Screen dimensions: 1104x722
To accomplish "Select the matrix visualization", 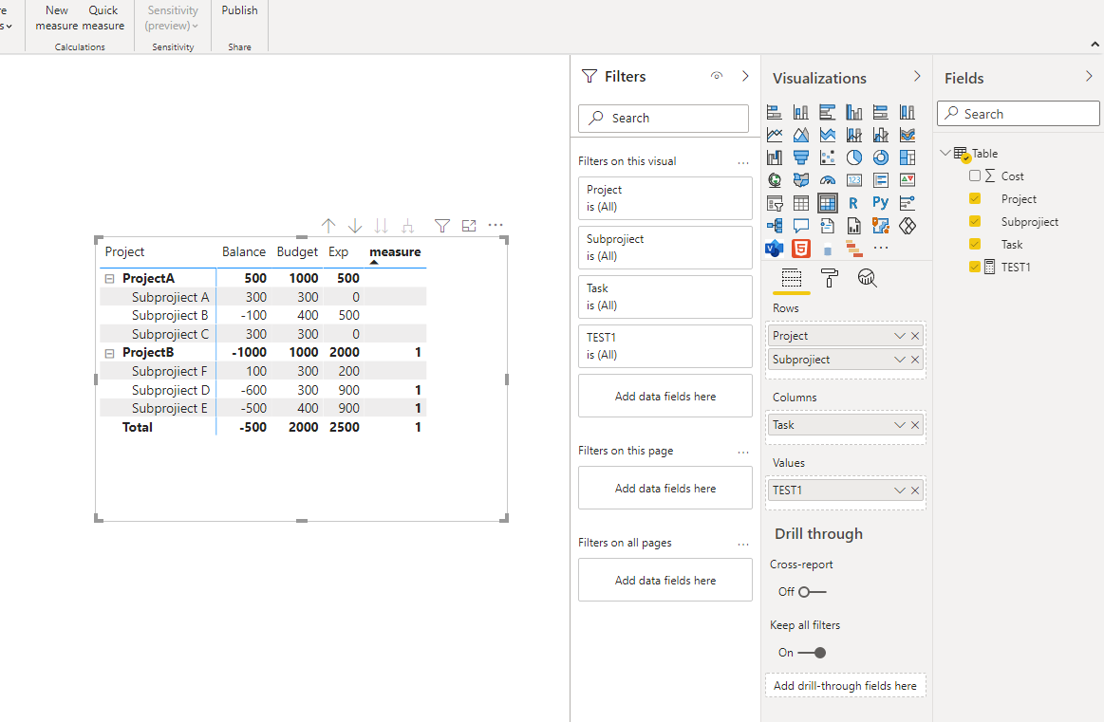I will [828, 203].
